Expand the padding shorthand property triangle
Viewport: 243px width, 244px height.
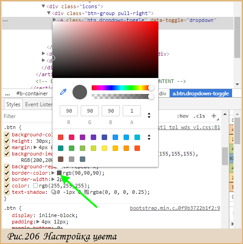(x=38, y=222)
